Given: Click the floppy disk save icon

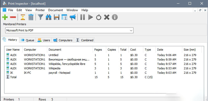Looking at the screenshot, I should pyautogui.click(x=57, y=17).
